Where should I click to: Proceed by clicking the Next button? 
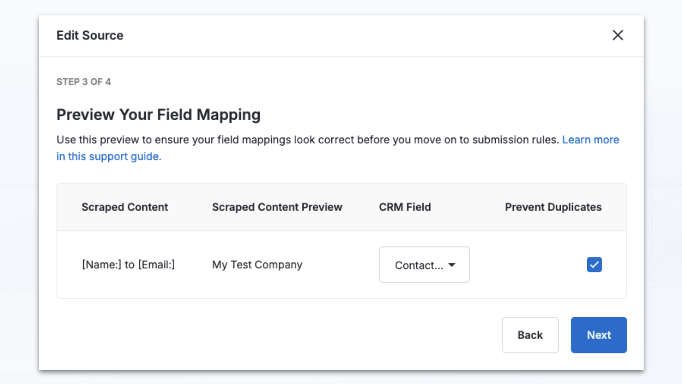(598, 335)
